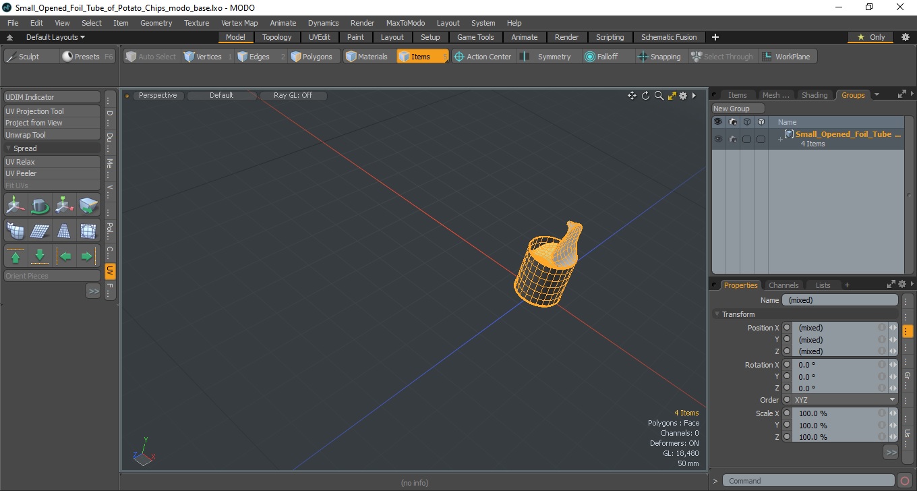Image resolution: width=917 pixels, height=491 pixels.
Task: Switch to the UVEdit layout tab
Action: point(320,37)
